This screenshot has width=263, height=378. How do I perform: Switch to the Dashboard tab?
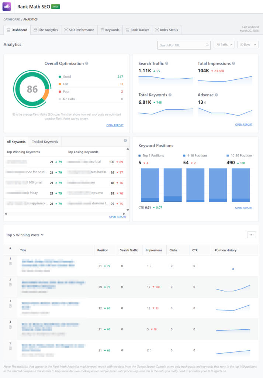coord(17,30)
